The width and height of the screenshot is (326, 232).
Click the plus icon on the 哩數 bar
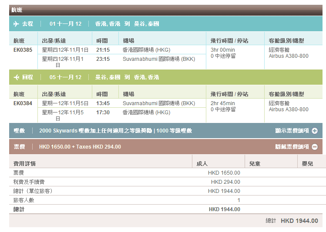[314, 131]
